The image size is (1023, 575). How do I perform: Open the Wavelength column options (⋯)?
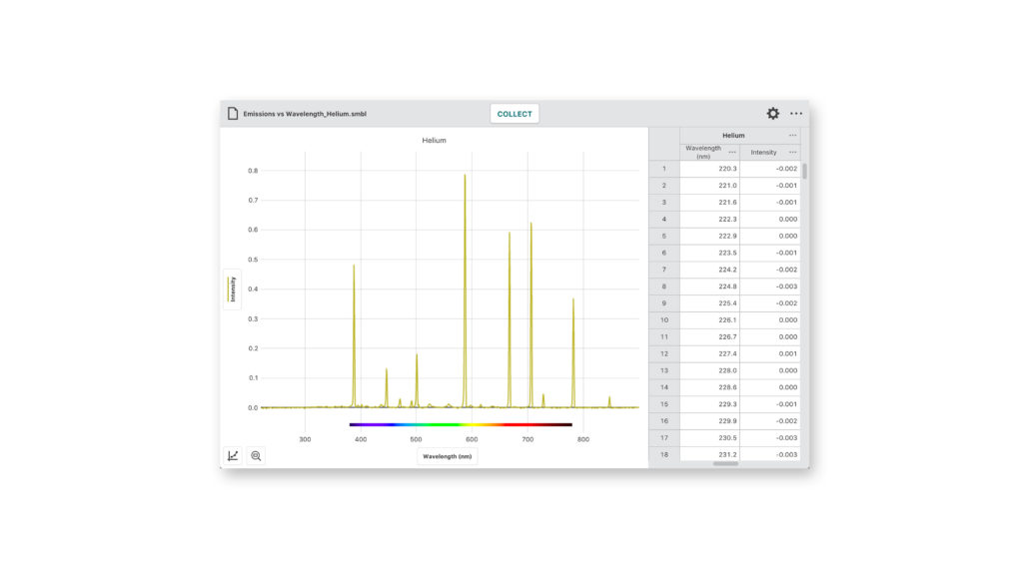[732, 151]
